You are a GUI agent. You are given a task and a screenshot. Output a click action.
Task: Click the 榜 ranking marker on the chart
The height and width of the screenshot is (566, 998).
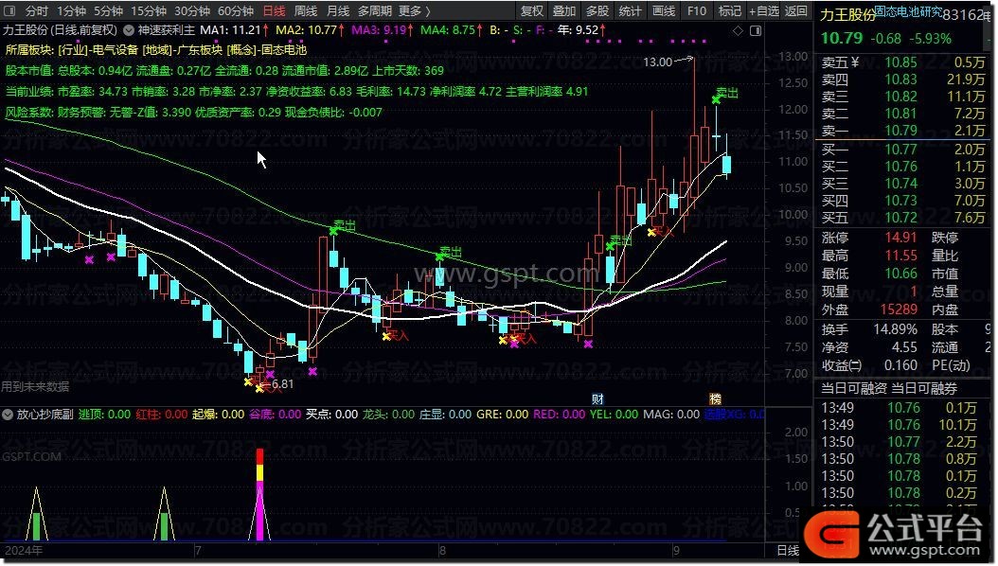pyautogui.click(x=716, y=399)
